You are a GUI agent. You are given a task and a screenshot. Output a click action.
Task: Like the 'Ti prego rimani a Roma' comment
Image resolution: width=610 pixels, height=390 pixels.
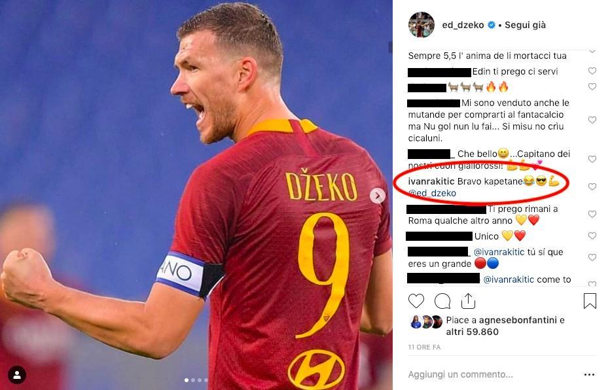(592, 214)
